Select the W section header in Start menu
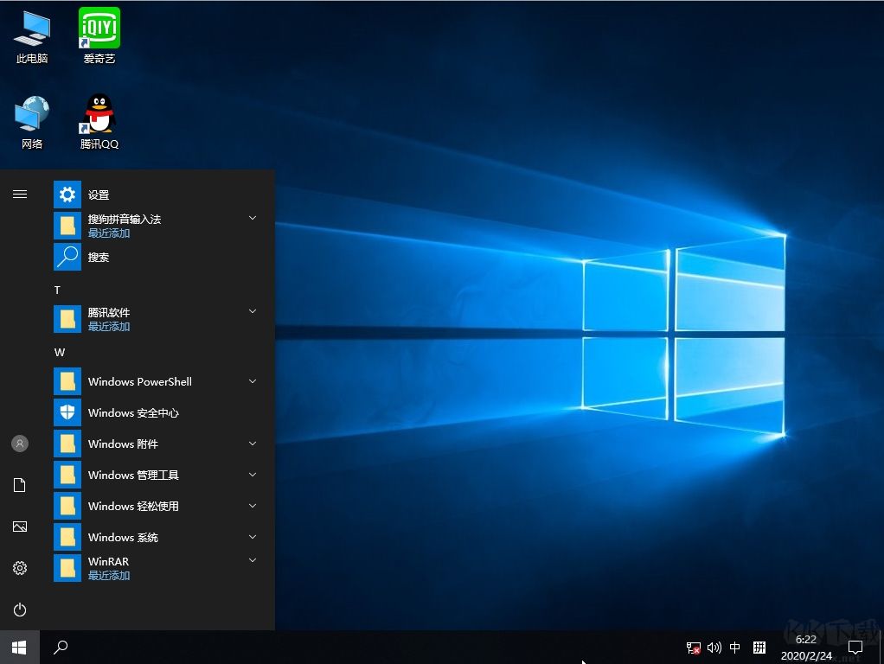The width and height of the screenshot is (884, 664). pos(59,352)
